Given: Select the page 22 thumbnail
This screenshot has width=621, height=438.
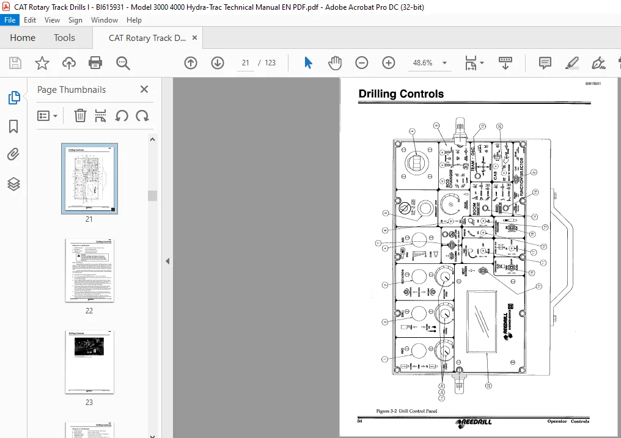Looking at the screenshot, I should [x=89, y=271].
